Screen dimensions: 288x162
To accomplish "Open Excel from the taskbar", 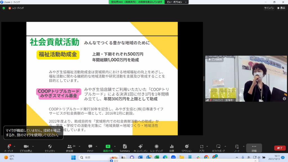I will pyautogui.click(x=157, y=157).
